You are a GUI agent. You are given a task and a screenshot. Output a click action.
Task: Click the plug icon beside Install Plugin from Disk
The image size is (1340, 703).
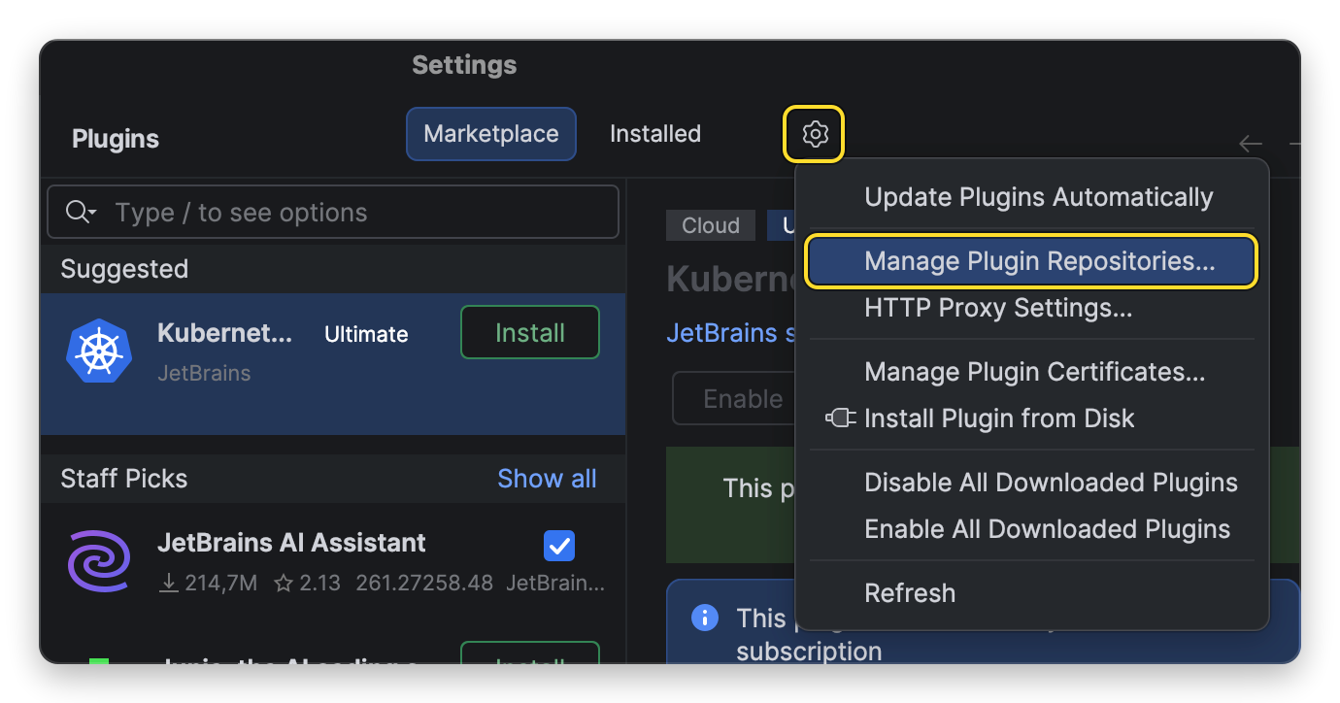coord(841,418)
